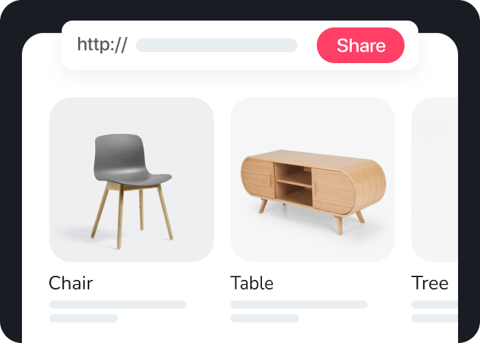480x343 pixels.
Task: Click the Tree product title
Action: [x=430, y=283]
